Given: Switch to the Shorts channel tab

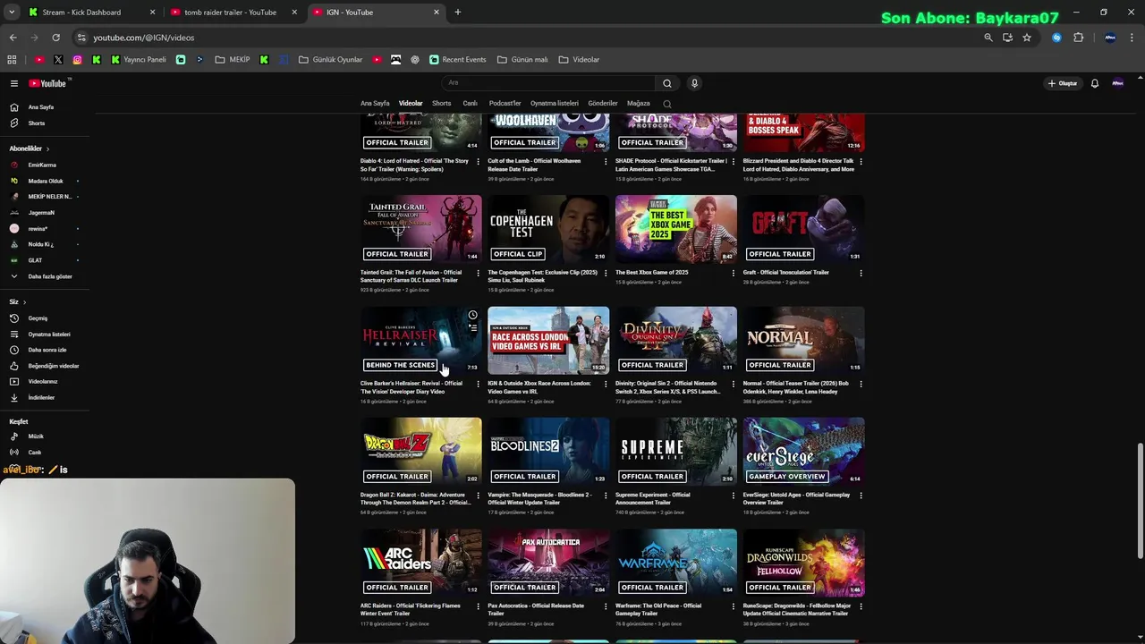Looking at the screenshot, I should (x=442, y=104).
